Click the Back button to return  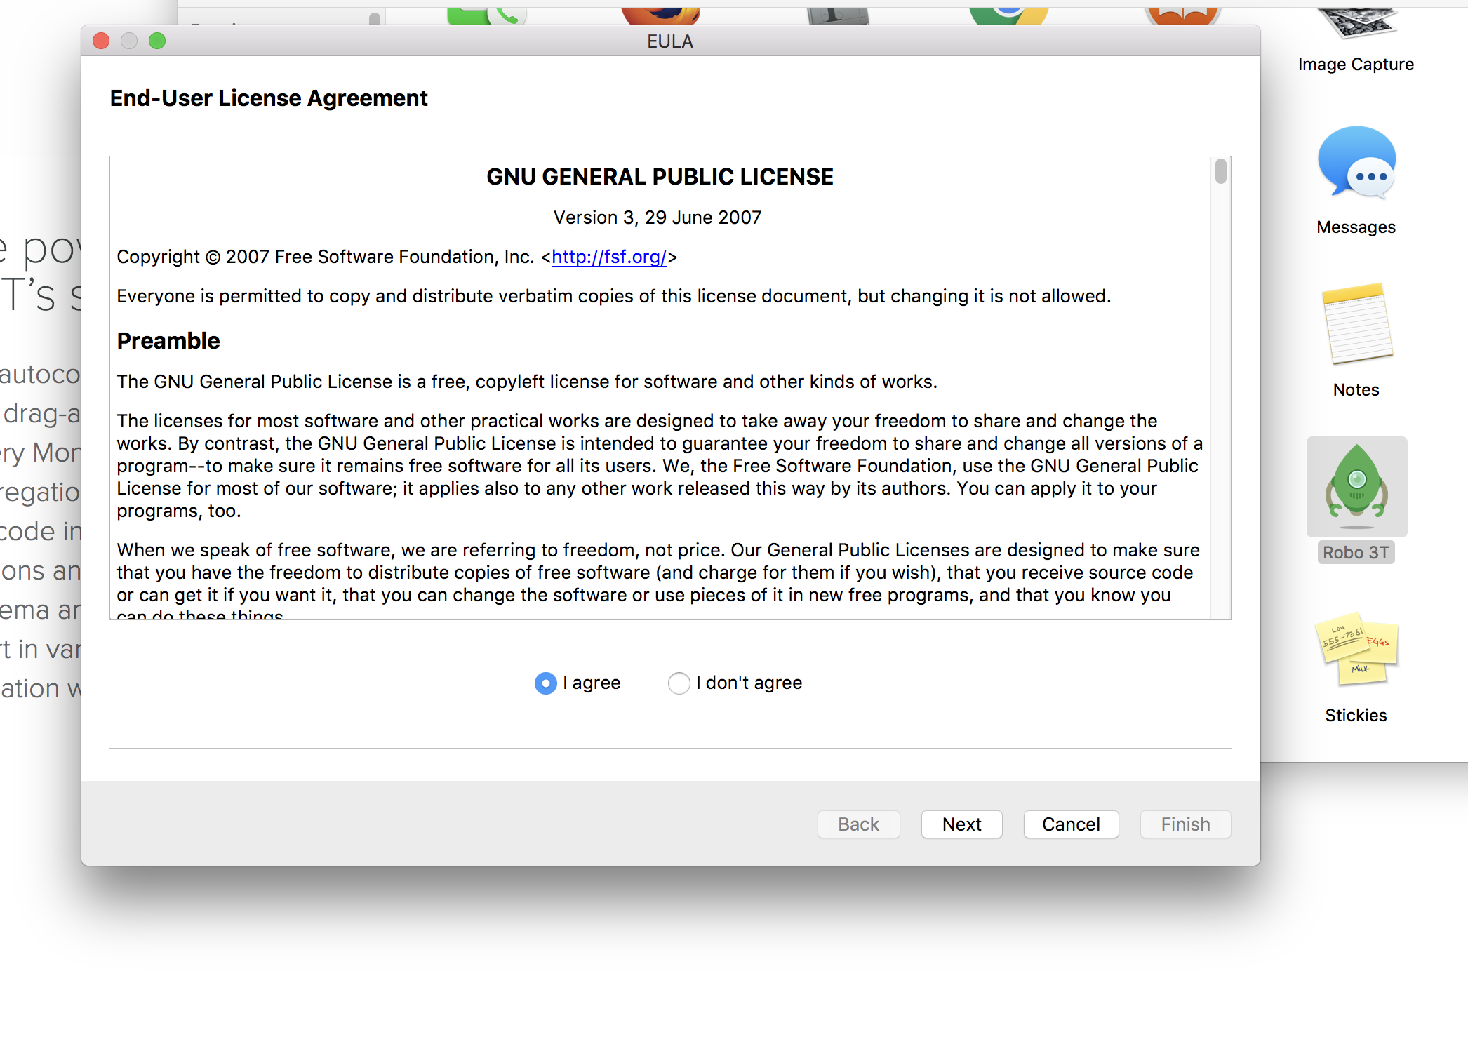[x=858, y=824]
